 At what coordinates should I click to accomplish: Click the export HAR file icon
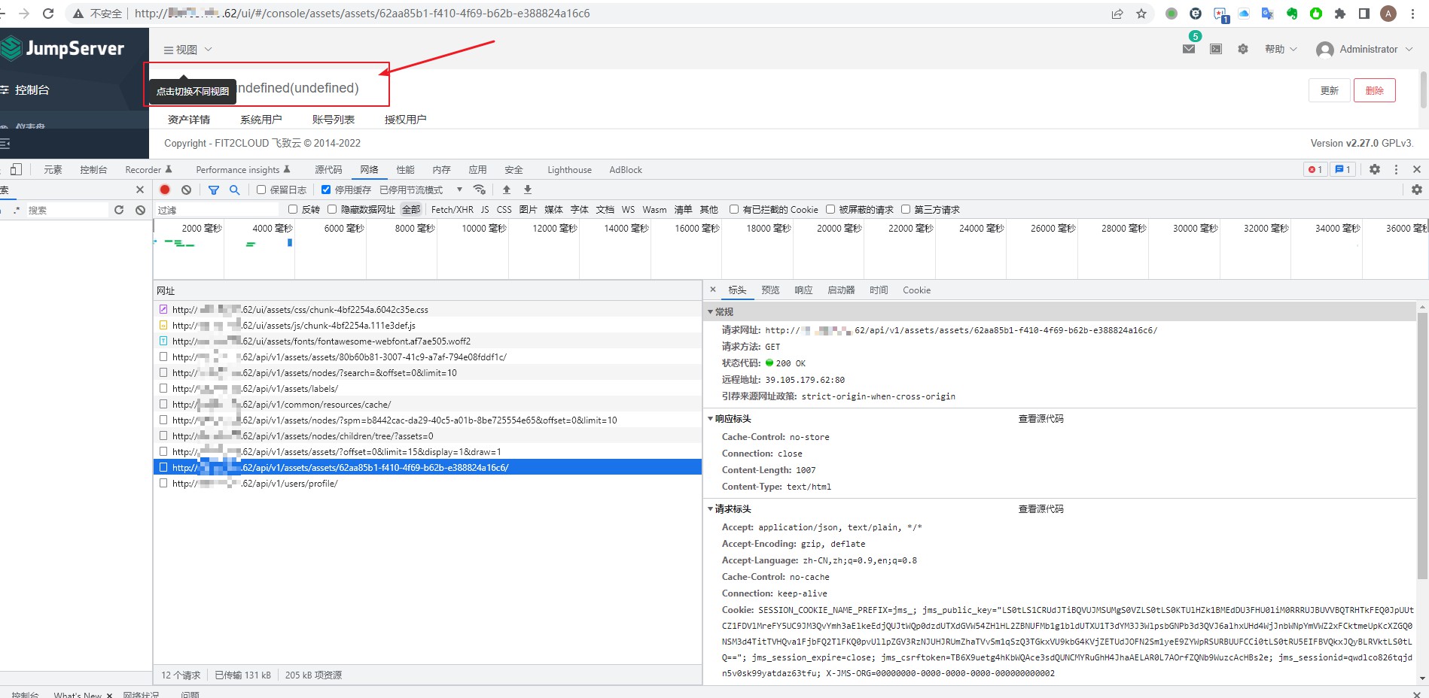click(x=527, y=190)
